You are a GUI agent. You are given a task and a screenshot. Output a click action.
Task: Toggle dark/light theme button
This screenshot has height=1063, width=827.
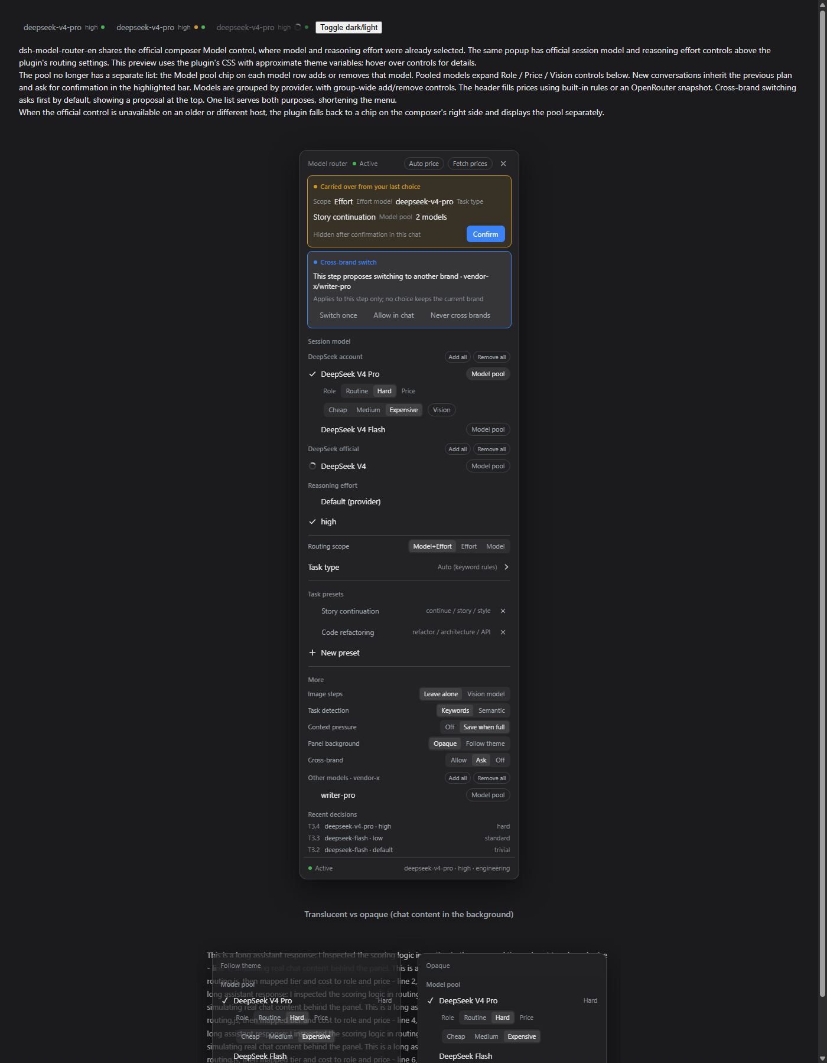(349, 27)
